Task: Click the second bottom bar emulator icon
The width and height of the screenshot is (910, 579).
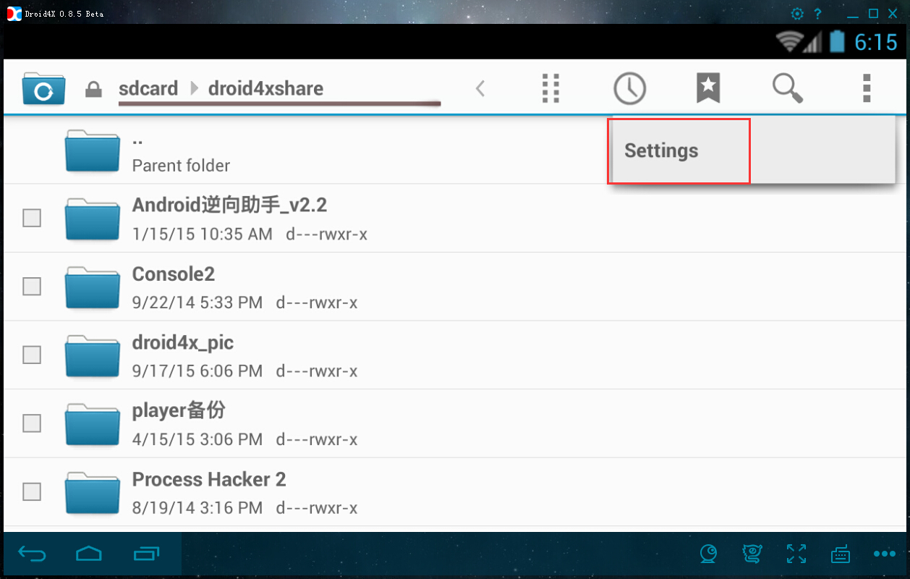Action: pos(752,554)
